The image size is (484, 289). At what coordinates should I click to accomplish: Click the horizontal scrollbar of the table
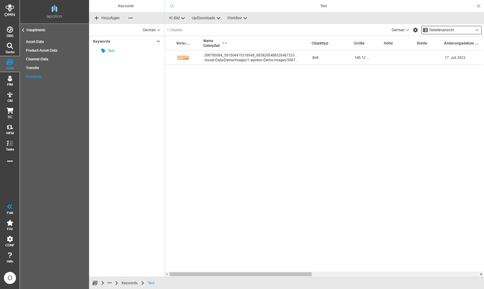241,274
